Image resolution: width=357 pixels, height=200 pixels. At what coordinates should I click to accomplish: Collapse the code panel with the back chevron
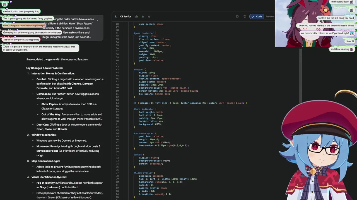point(116,17)
